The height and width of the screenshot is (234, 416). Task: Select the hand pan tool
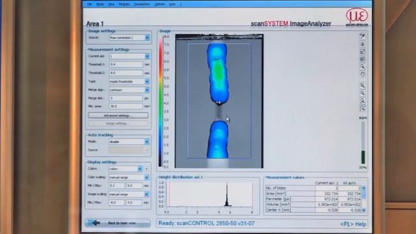(363, 74)
